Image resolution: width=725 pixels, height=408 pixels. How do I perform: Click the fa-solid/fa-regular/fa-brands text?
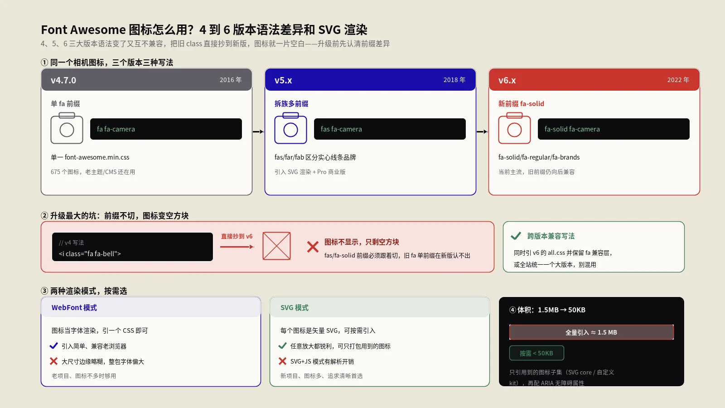539,157
